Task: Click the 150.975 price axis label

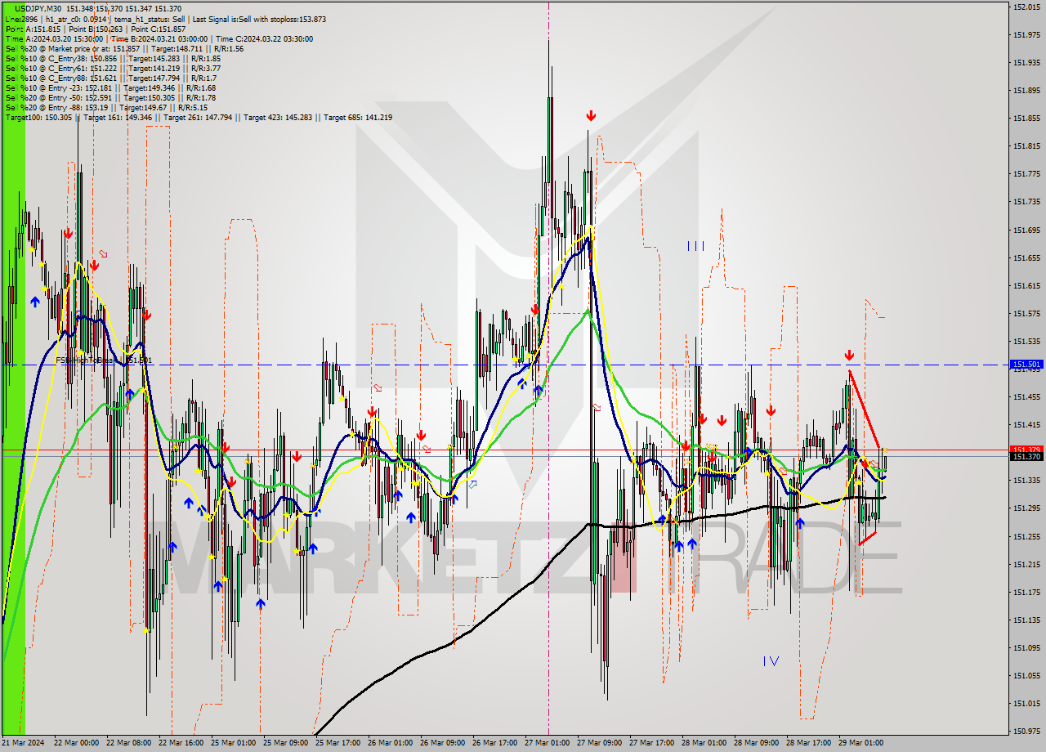Action: 1026,731
